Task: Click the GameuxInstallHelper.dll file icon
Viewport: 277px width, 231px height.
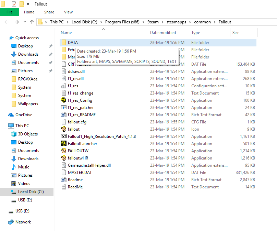Action: pos(64,165)
